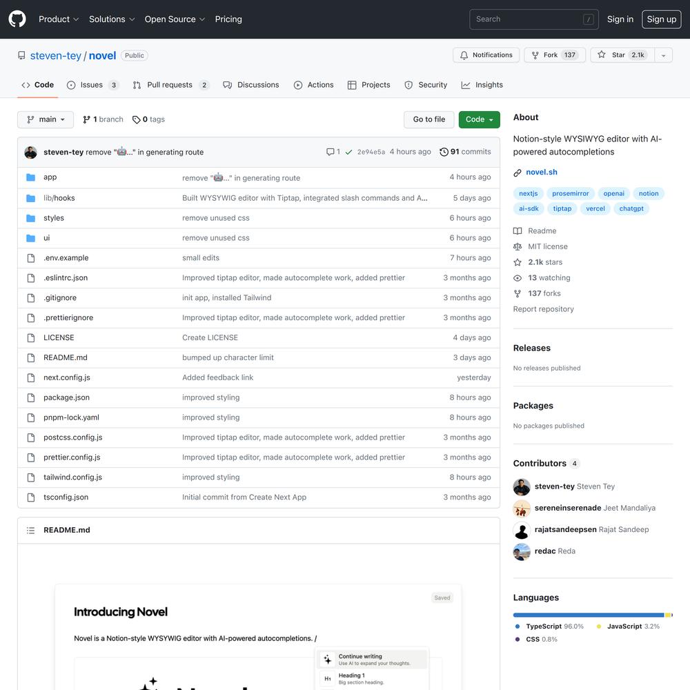Click the novel.sh link chain icon
Screen dimensions: 690x690
click(517, 172)
